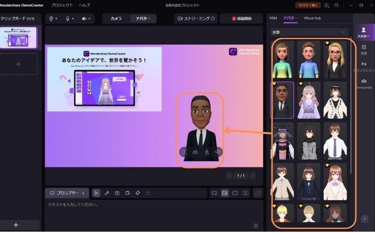375x234 pixels.
Task: Switch source to カメラ mode
Action: coord(116,18)
